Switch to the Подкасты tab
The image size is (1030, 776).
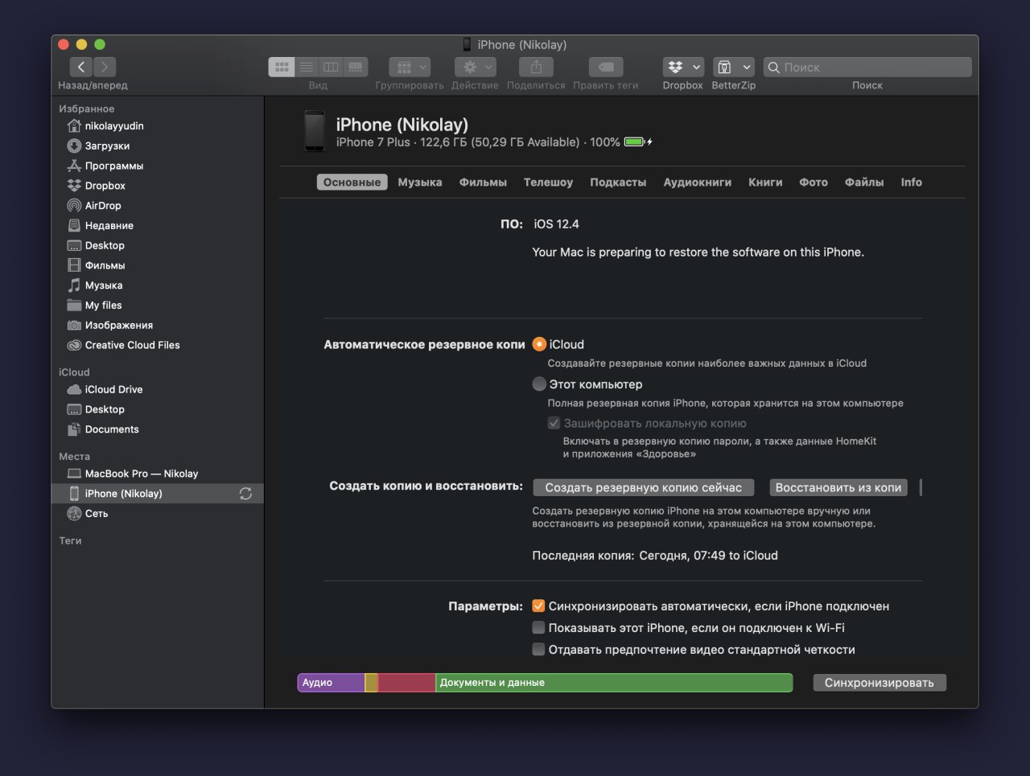618,183
